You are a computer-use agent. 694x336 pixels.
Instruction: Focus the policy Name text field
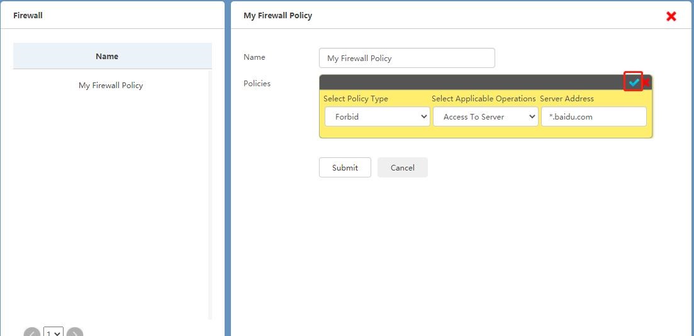click(x=406, y=58)
